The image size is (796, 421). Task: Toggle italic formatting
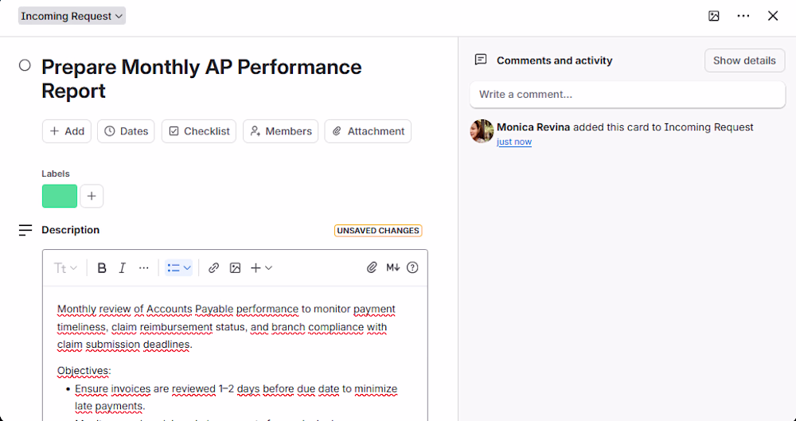coord(122,267)
